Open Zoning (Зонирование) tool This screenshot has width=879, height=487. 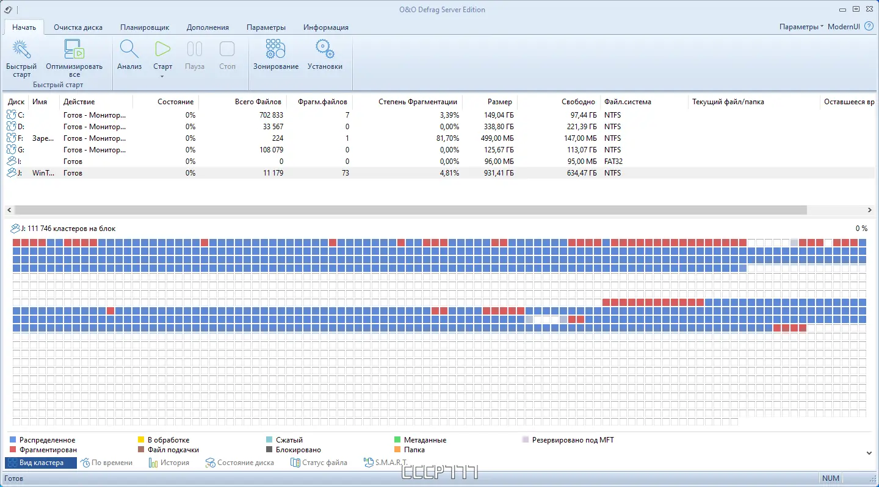point(276,50)
